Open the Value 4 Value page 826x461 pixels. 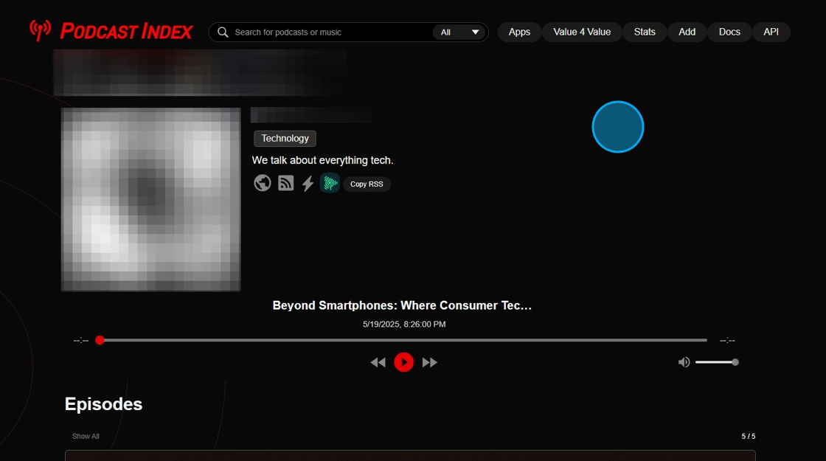(x=582, y=32)
